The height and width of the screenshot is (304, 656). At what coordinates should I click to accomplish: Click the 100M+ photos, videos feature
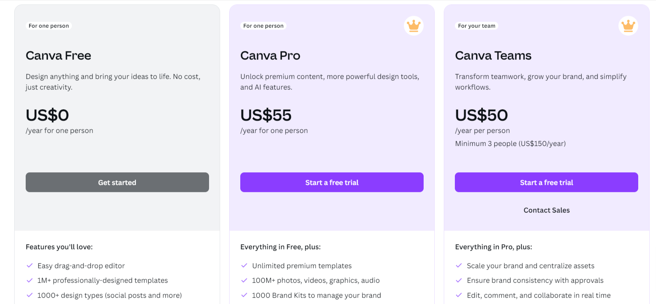pos(316,280)
